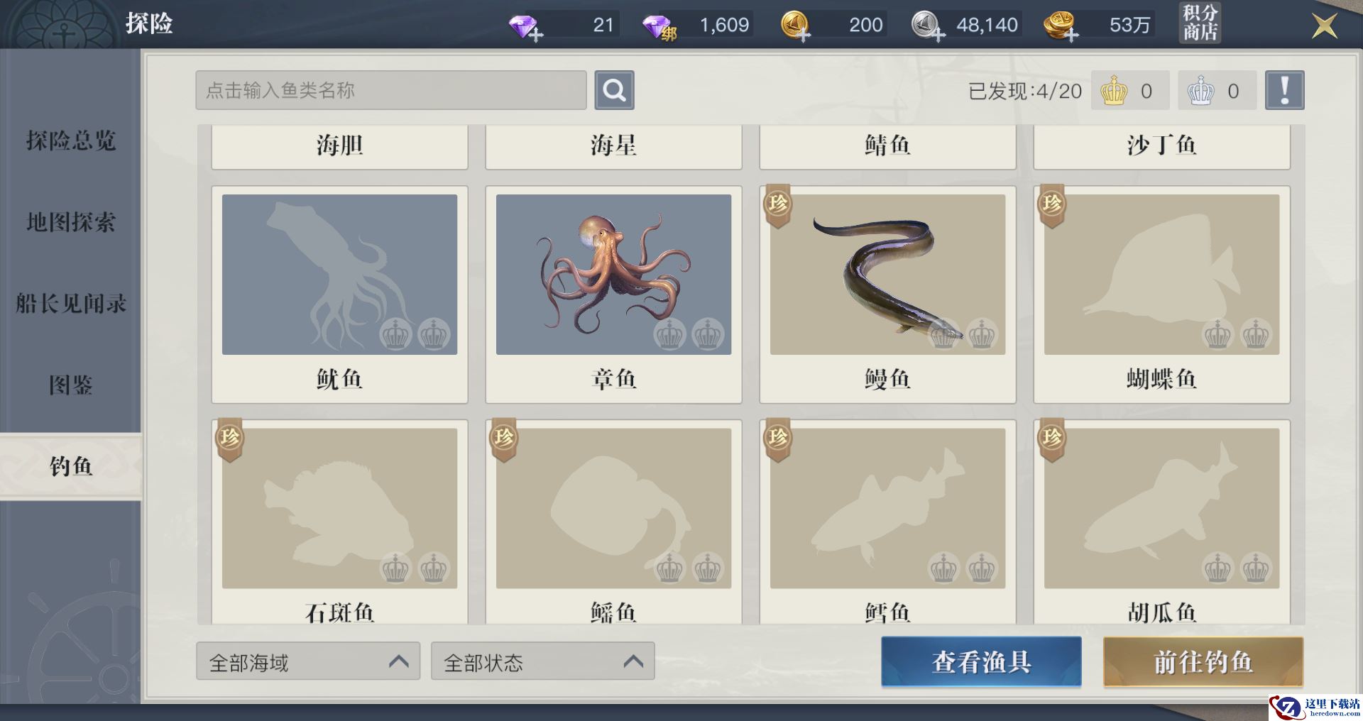Select the 船长见闻录 sidebar tab
The image size is (1363, 721).
click(70, 304)
